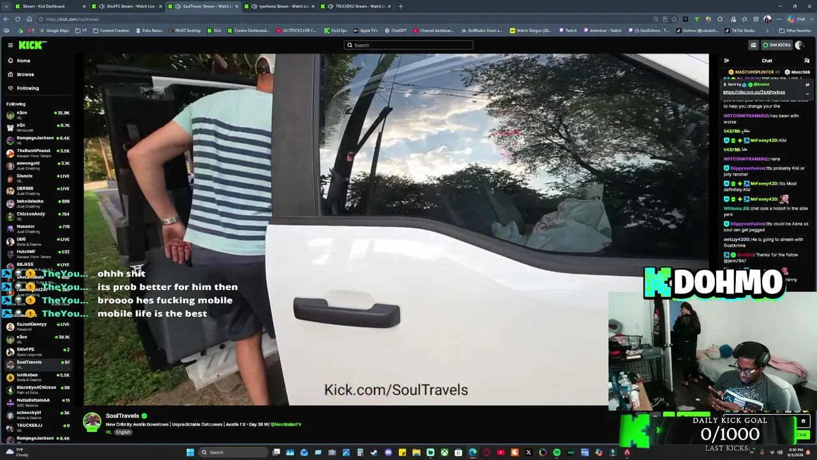Switch to the TRUCKERJJ Stream browser tab
Screen dimensions: 817x460
tap(355, 6)
